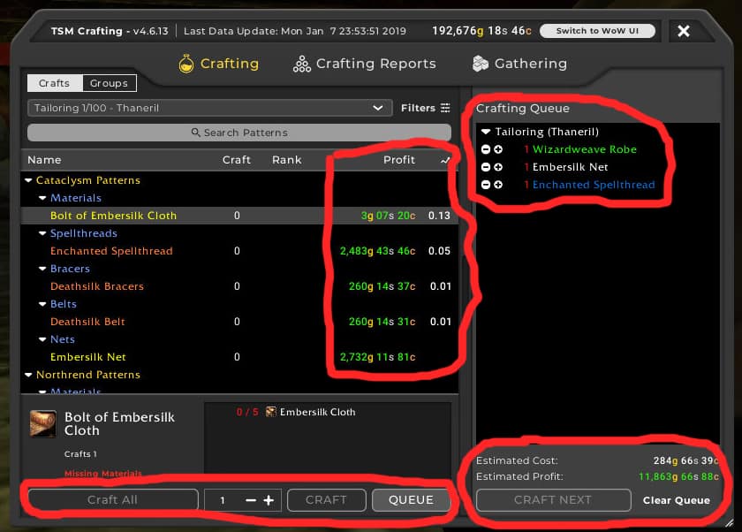Click the CRAFT button

[x=327, y=500]
